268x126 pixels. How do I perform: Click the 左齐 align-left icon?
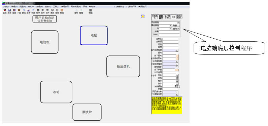click(x=43, y=10)
